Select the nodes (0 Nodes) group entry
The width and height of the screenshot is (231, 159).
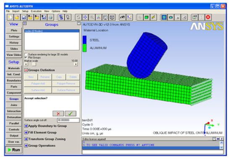click(x=52, y=31)
